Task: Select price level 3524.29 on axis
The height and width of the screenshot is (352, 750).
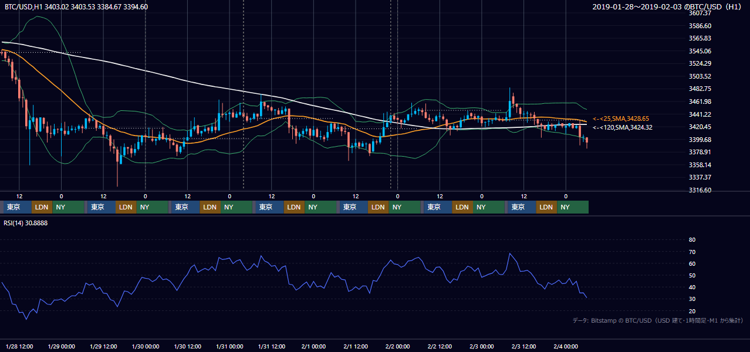Action: [700, 63]
